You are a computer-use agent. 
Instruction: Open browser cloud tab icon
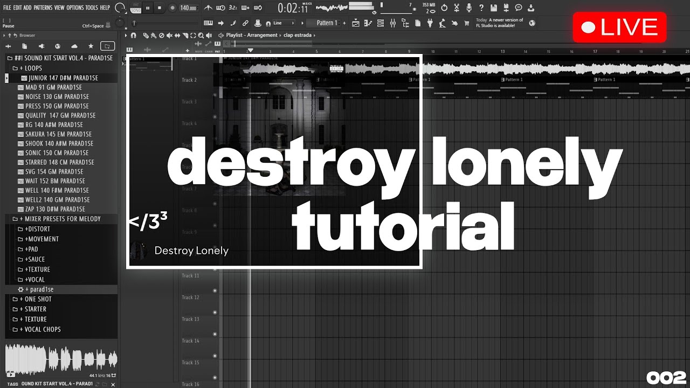point(74,46)
